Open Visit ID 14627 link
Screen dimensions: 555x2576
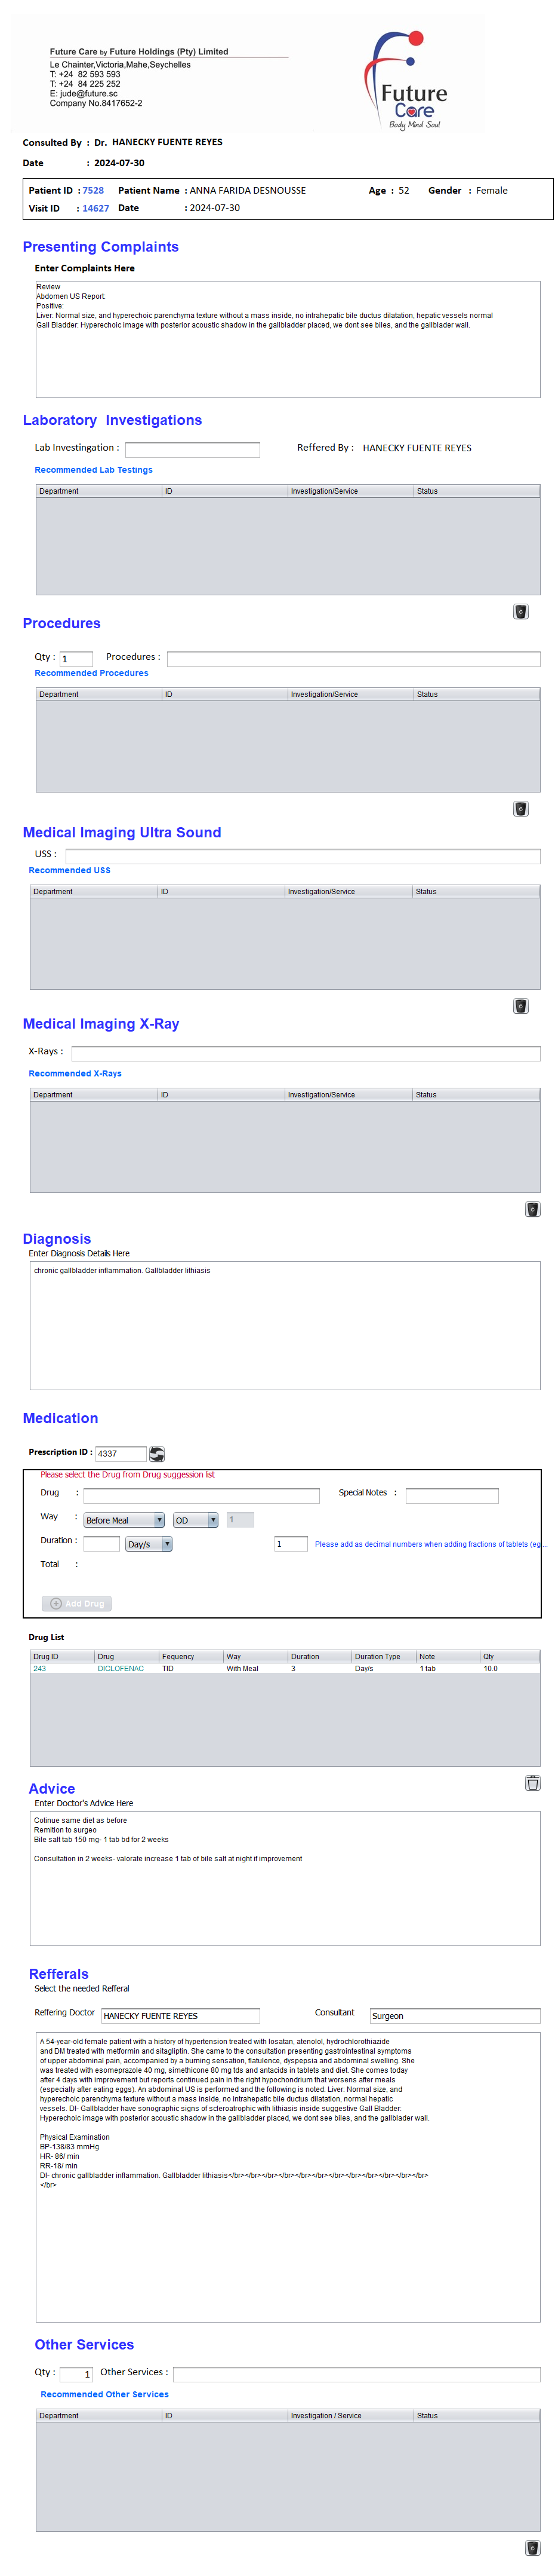(96, 209)
